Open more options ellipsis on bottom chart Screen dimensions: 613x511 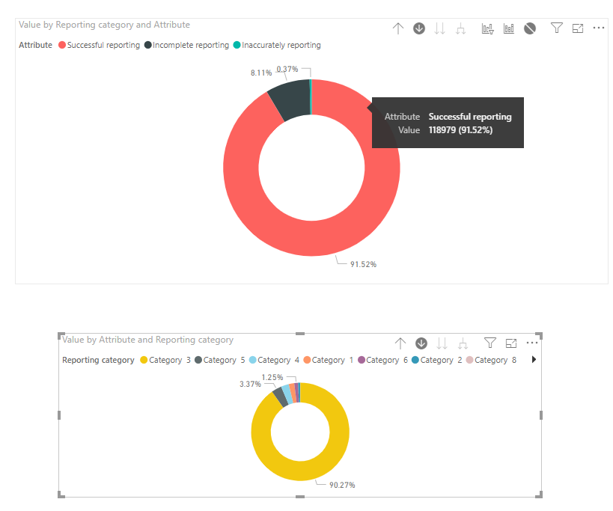[532, 343]
